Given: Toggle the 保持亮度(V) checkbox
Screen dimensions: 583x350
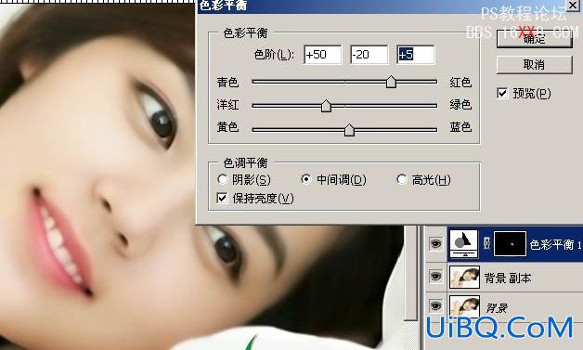Looking at the screenshot, I should pos(222,199).
